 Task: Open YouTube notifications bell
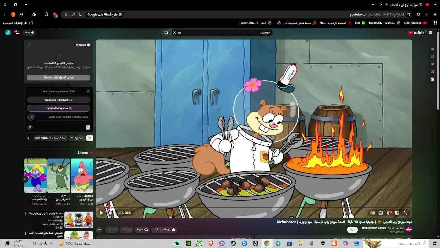[x=17, y=33]
